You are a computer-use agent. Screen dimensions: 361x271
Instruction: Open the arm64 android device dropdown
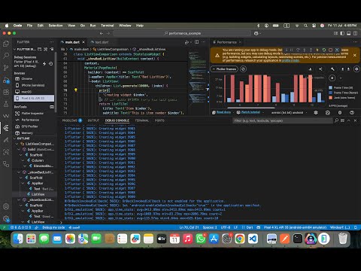(290, 113)
